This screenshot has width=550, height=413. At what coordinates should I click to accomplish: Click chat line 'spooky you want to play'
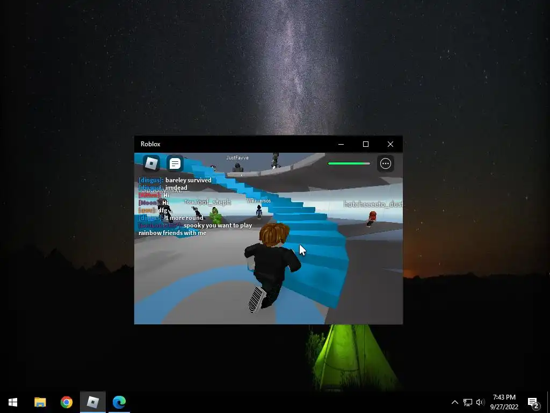point(218,225)
